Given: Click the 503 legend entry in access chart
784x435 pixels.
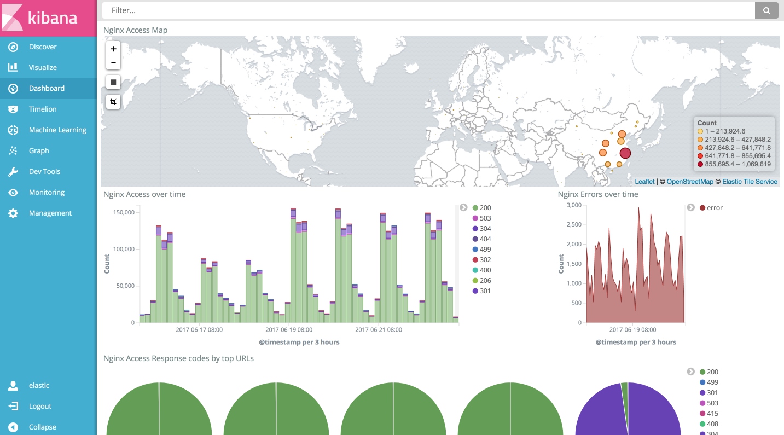Looking at the screenshot, I should 481,218.
